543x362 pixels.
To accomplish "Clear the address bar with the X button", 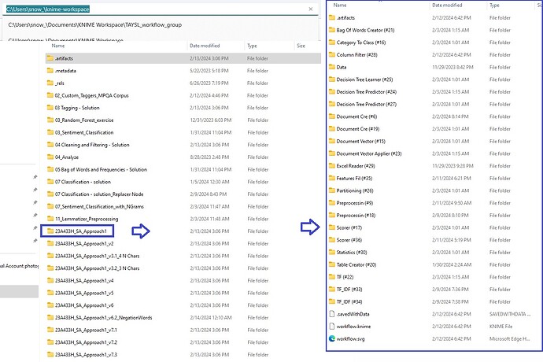I will click(311, 9).
